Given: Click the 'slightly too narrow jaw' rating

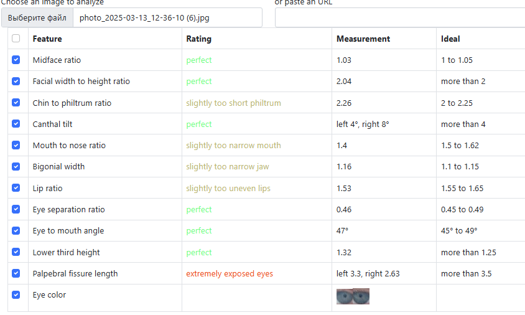Looking at the screenshot, I should (228, 167).
